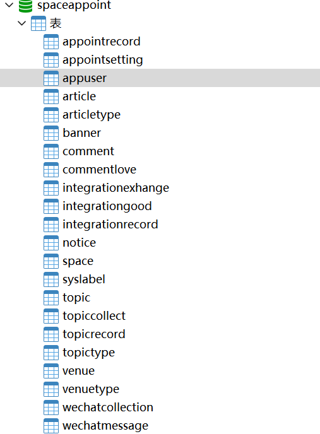Click the space table icon
The height and width of the screenshot is (434, 320).
51,261
